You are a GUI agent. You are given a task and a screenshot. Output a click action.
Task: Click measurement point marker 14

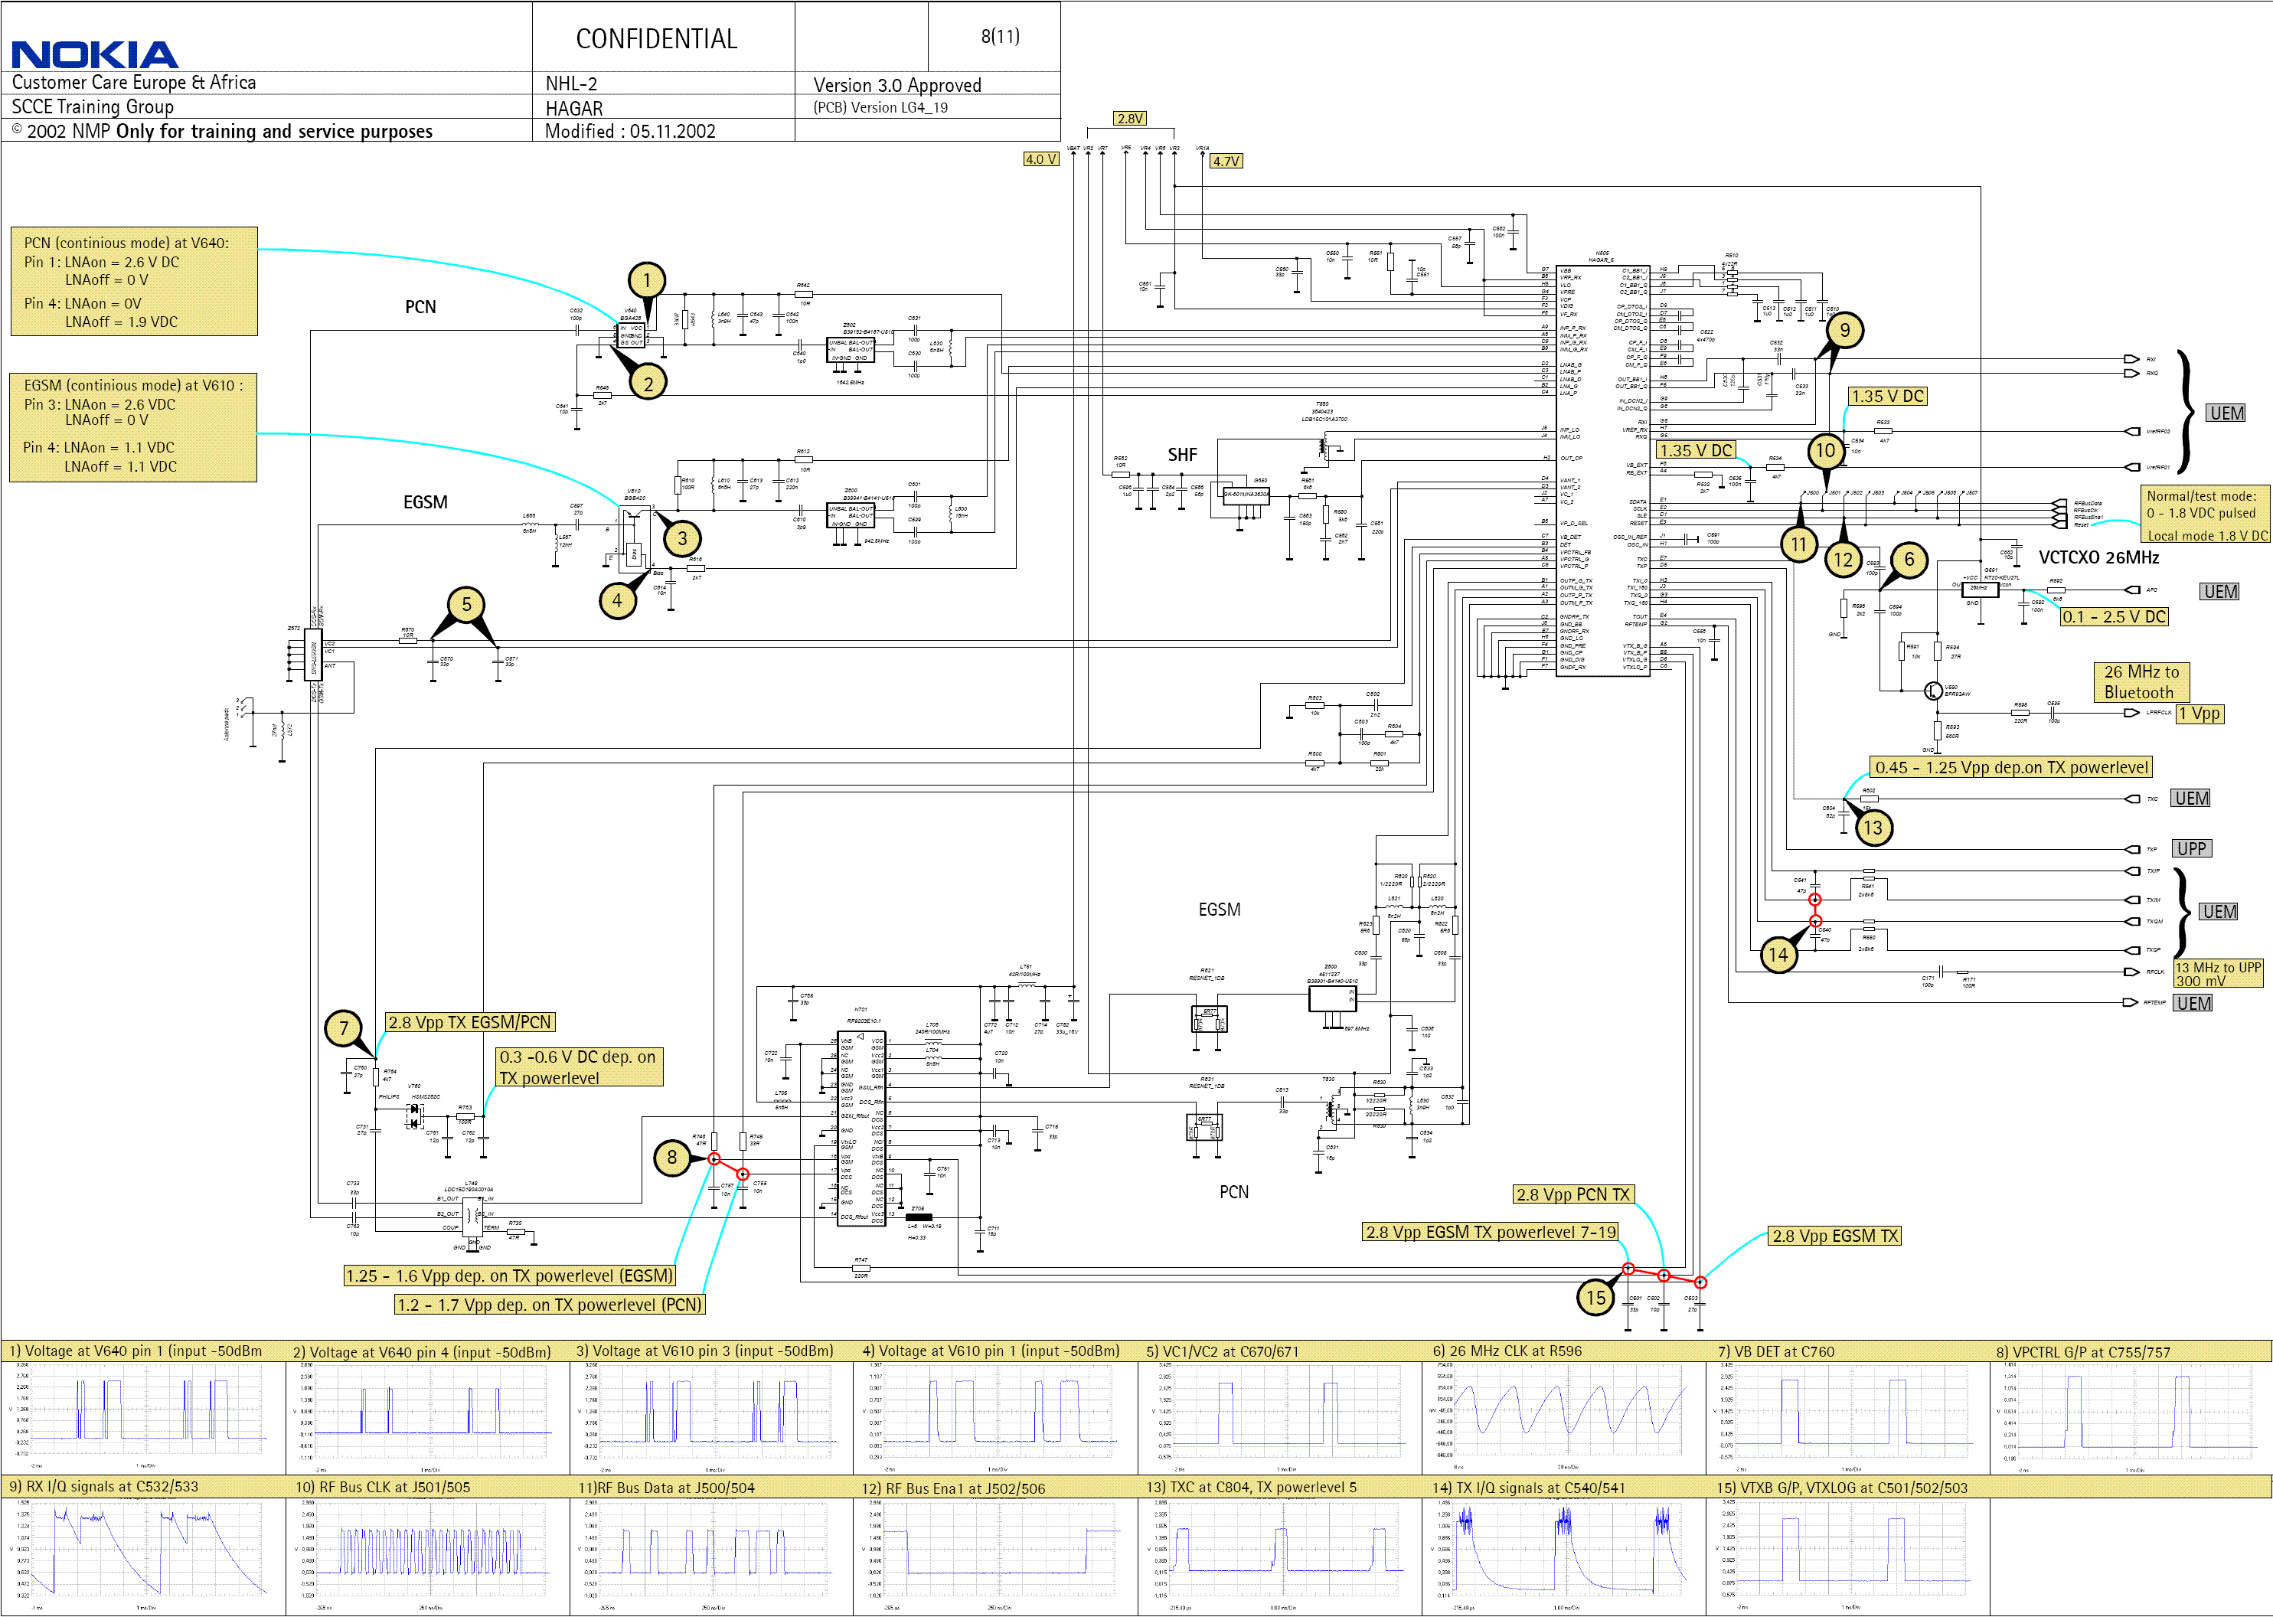pyautogui.click(x=1778, y=955)
